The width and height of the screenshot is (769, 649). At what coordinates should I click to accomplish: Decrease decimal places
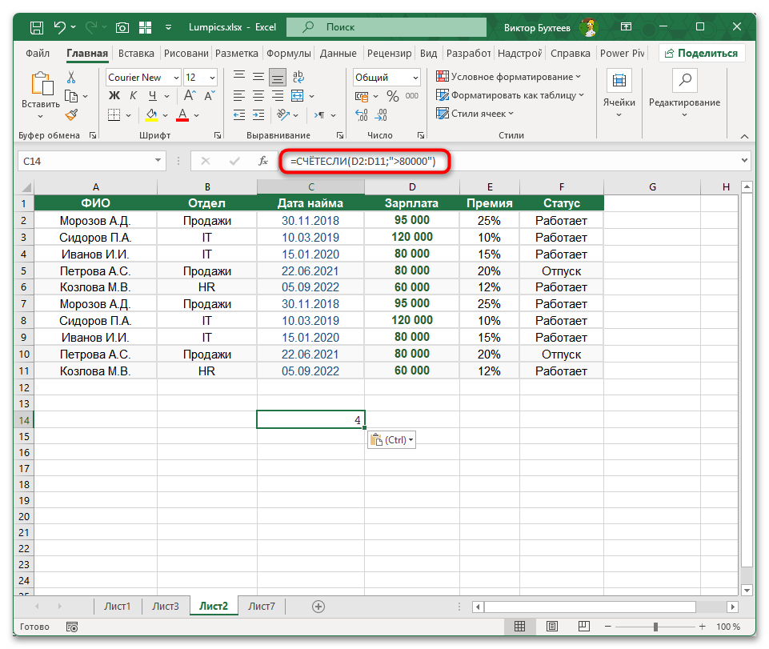pyautogui.click(x=381, y=114)
